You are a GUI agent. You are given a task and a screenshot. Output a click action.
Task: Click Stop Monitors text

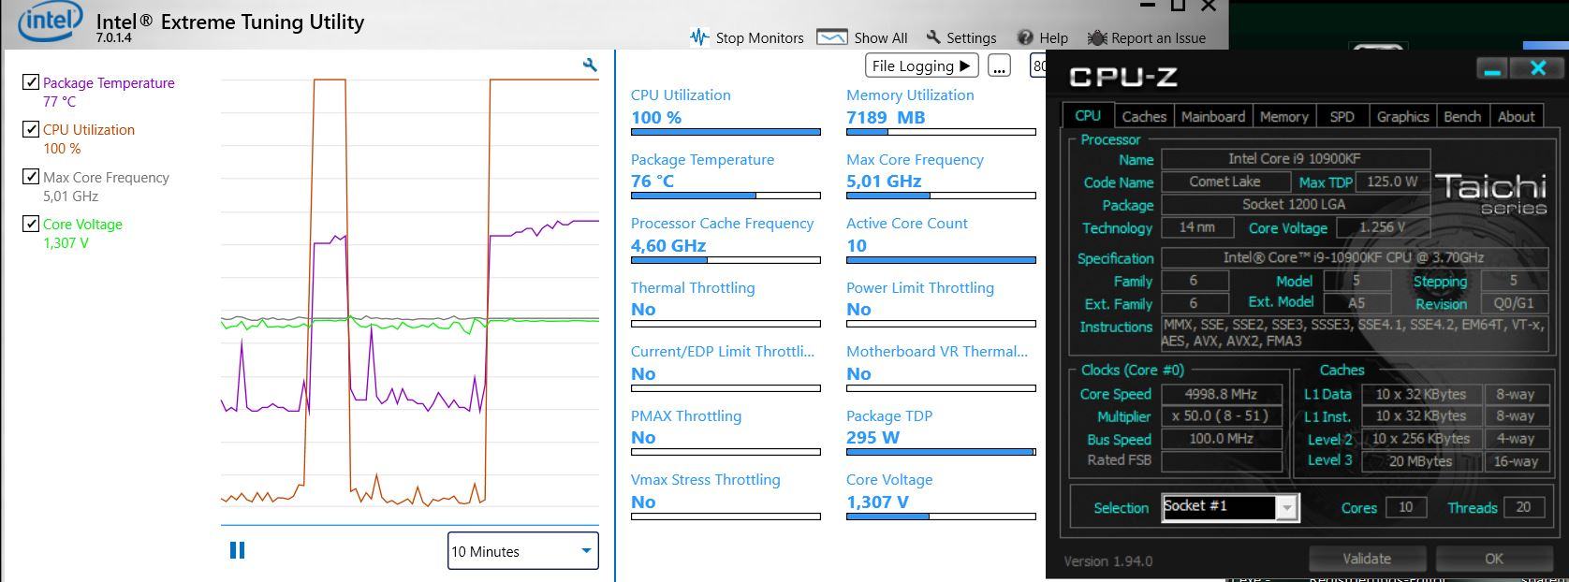[x=759, y=38]
